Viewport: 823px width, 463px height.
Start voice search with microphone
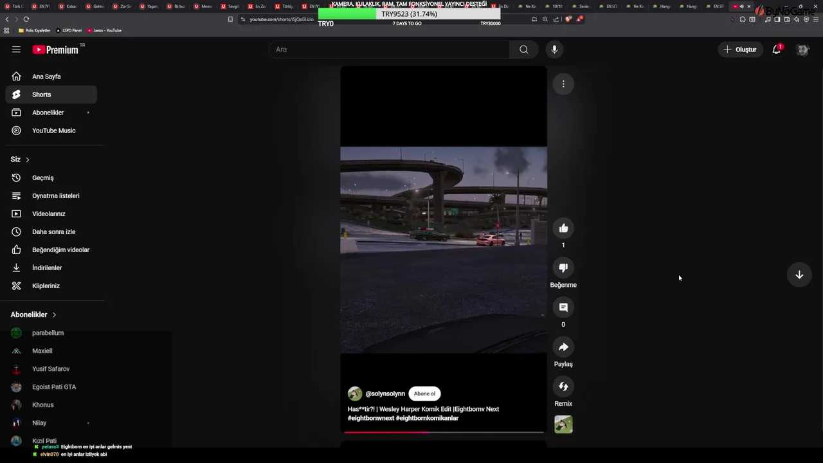554,50
